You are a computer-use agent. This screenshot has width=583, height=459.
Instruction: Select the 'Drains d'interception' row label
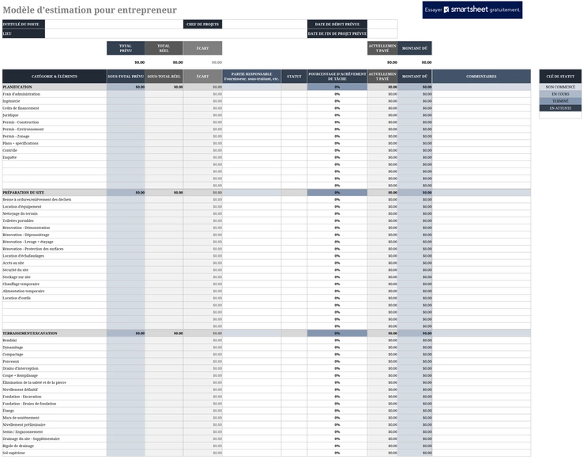pyautogui.click(x=21, y=369)
